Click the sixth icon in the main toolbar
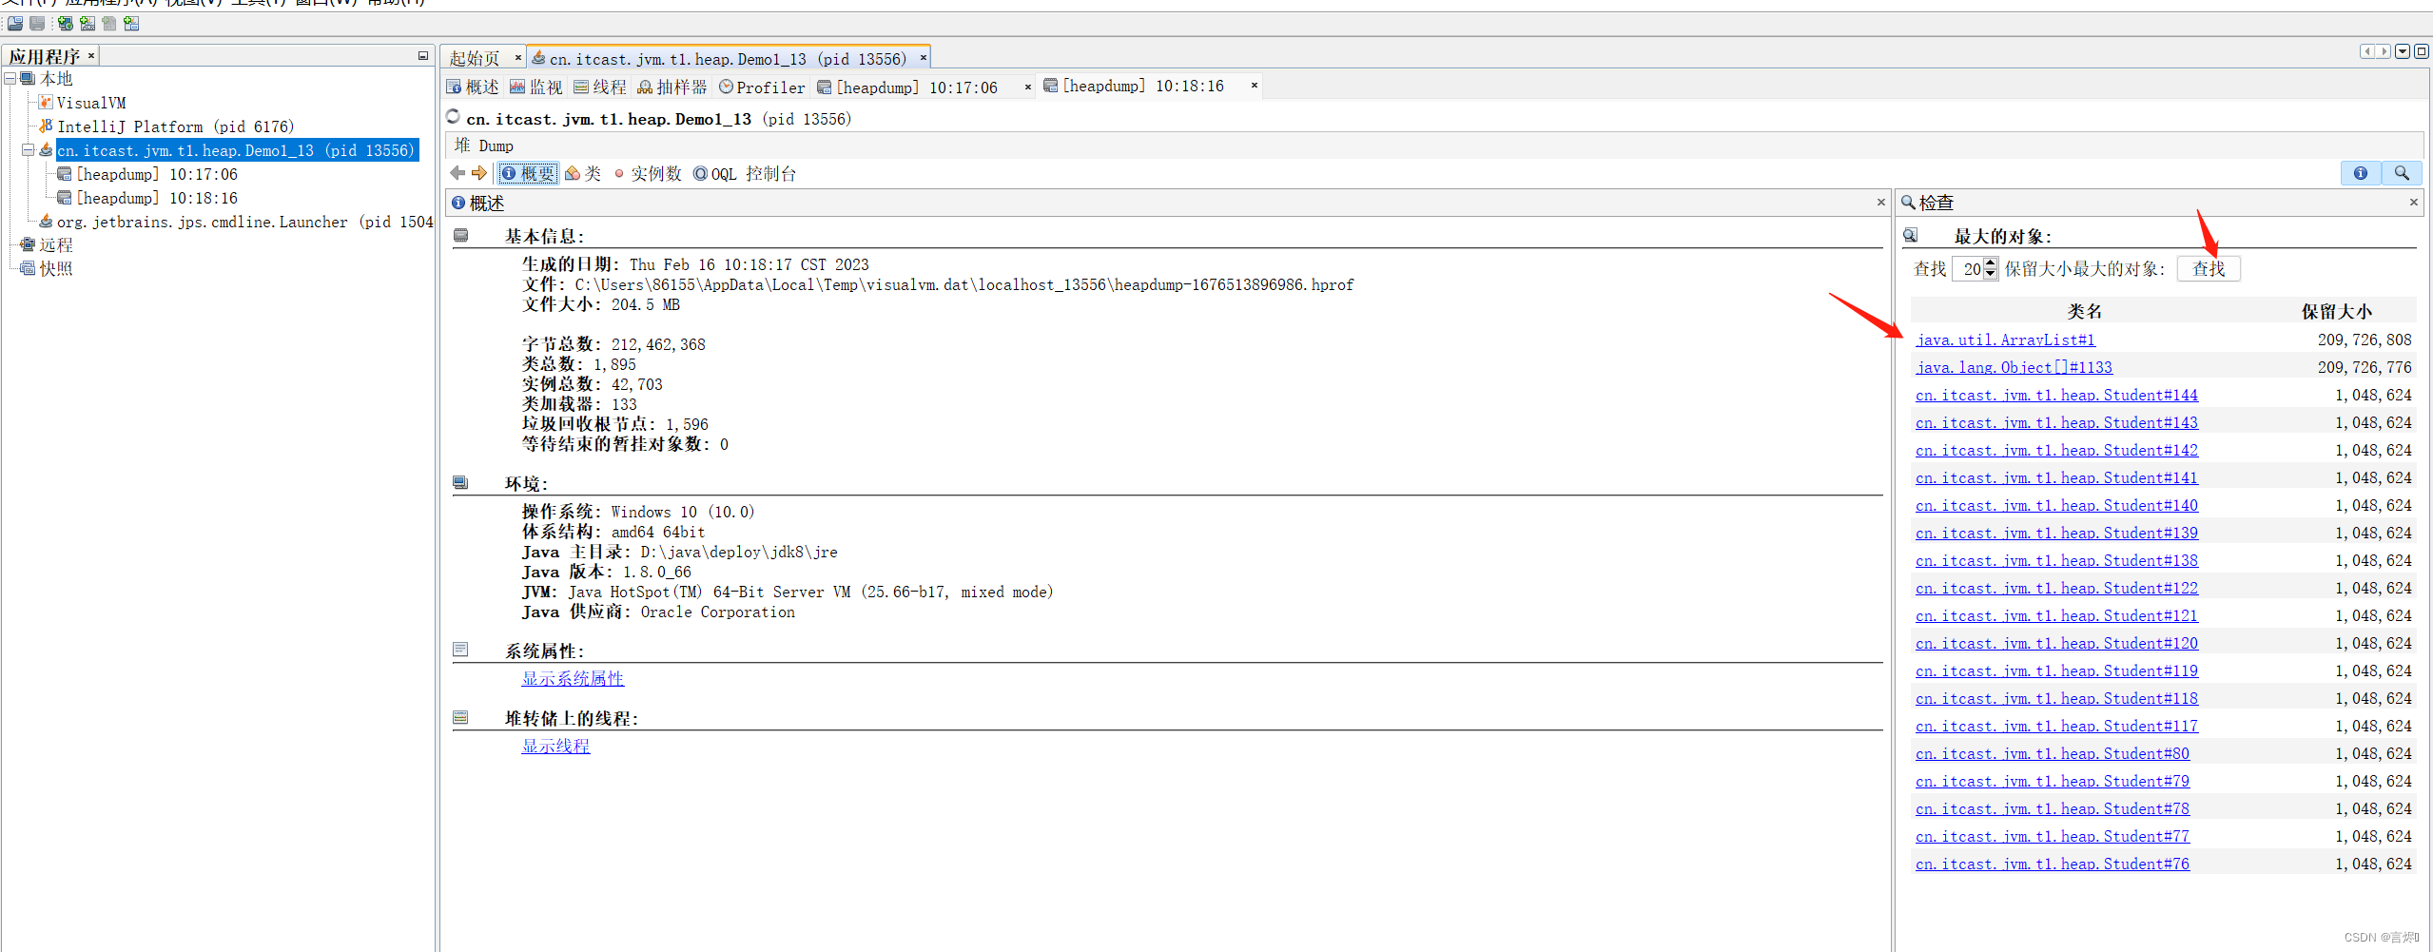Screen dimensions: 2433x952 (x=131, y=24)
